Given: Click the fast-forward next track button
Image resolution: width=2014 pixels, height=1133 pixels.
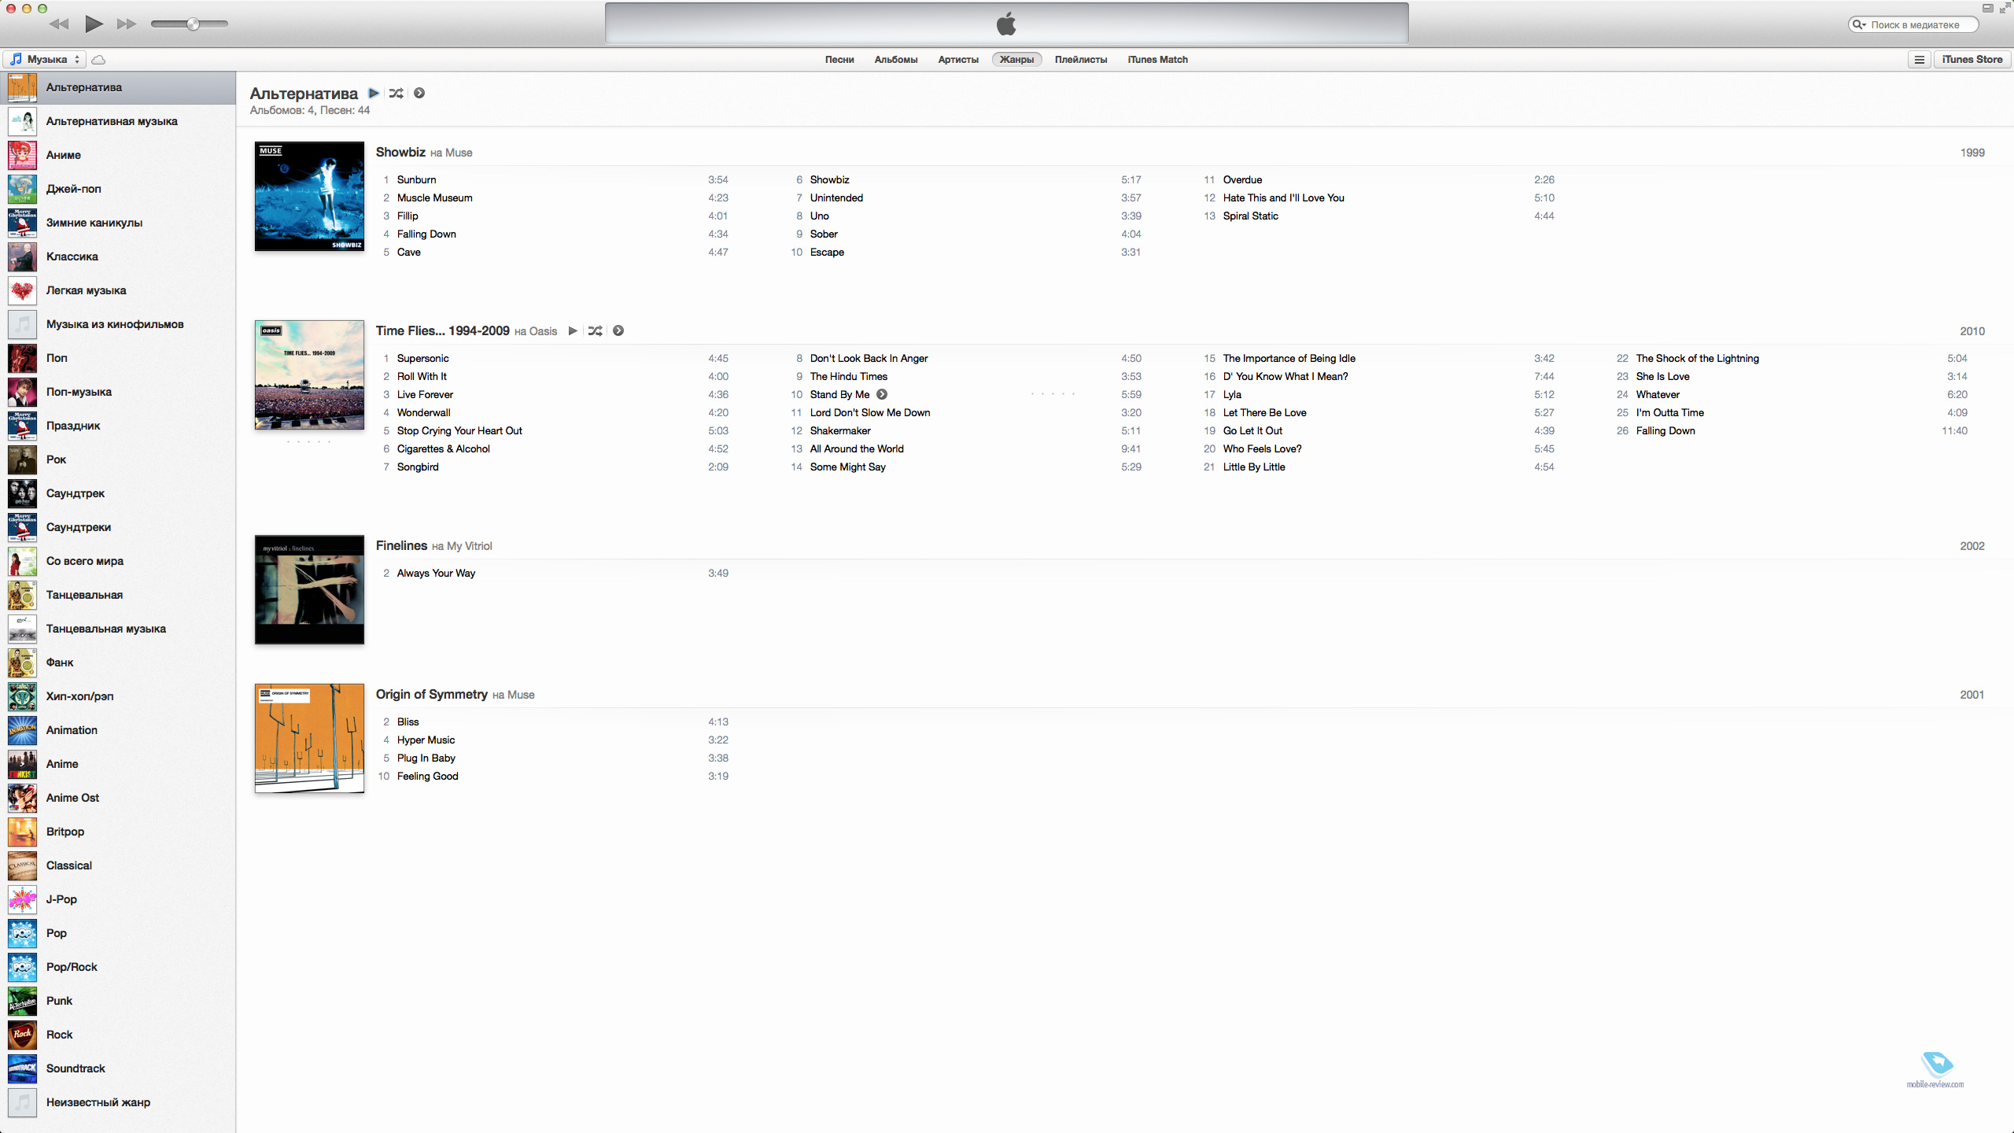Looking at the screenshot, I should tap(126, 24).
